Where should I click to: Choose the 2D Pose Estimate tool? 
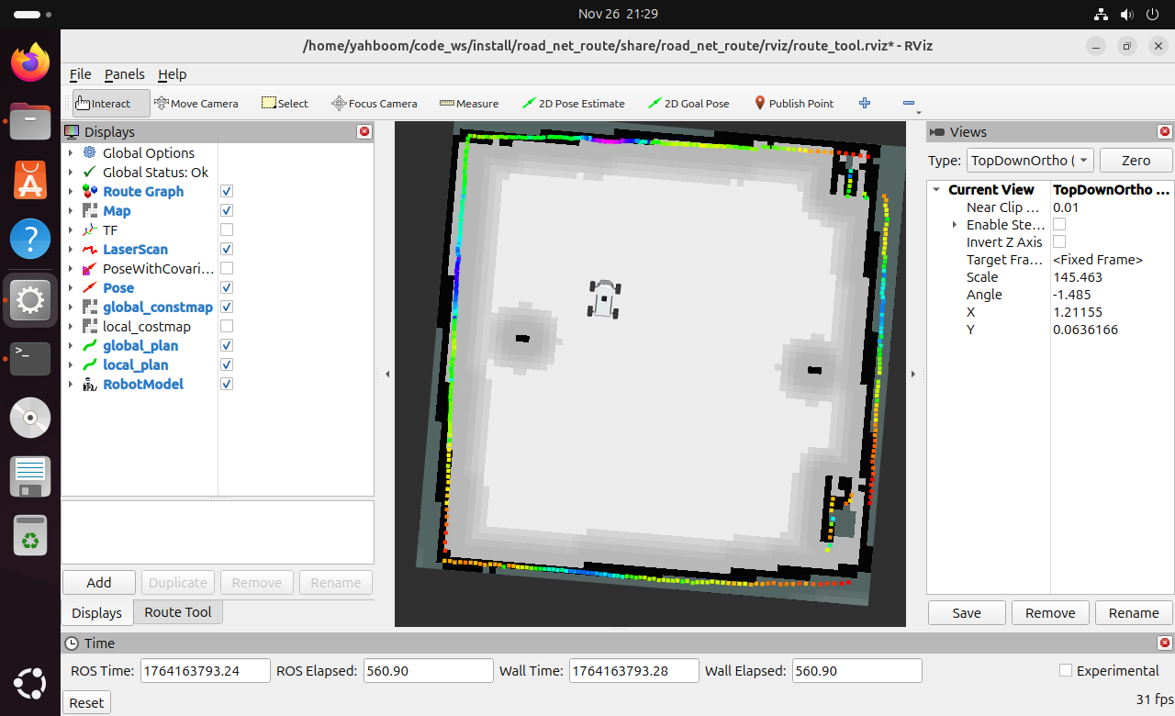click(573, 104)
